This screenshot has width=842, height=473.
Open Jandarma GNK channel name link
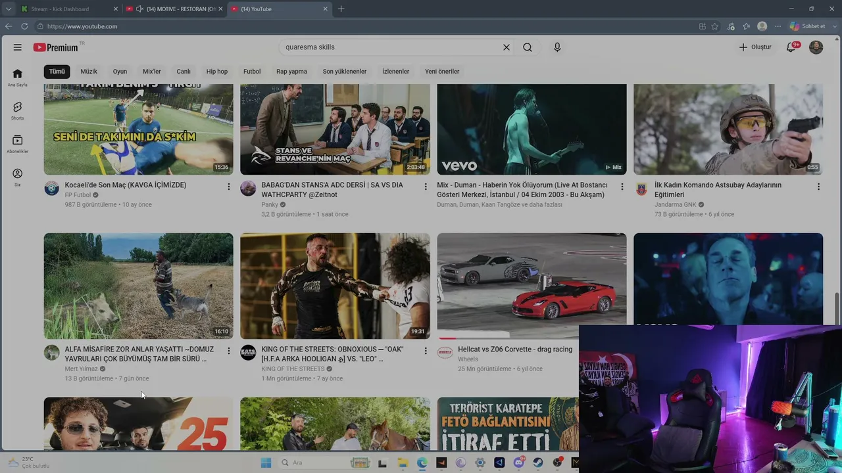click(676, 204)
